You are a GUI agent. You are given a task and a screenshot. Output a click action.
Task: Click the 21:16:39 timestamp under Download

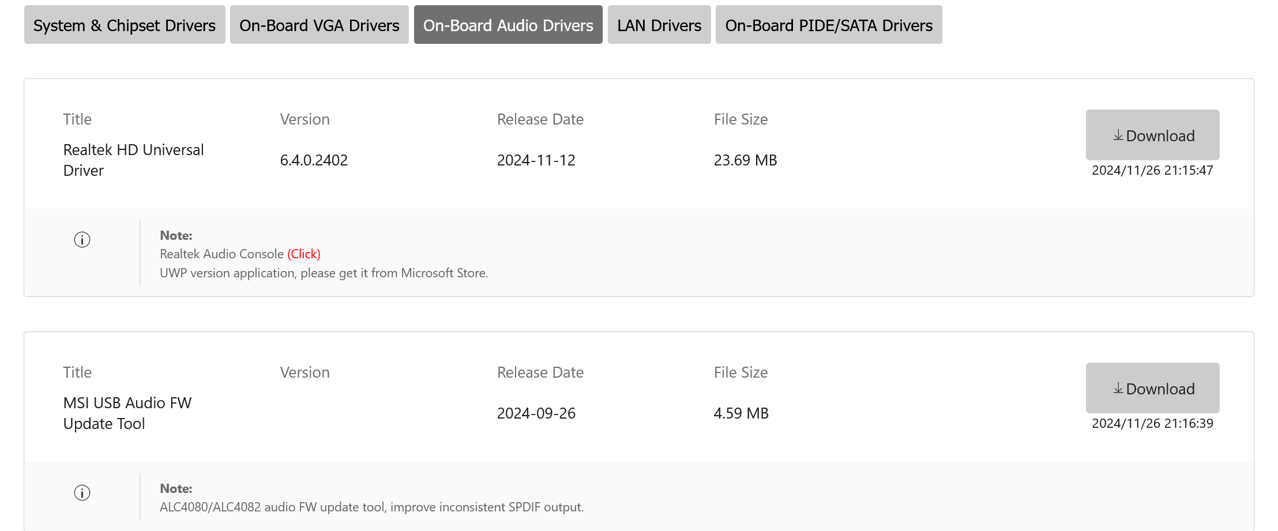[x=1152, y=424]
